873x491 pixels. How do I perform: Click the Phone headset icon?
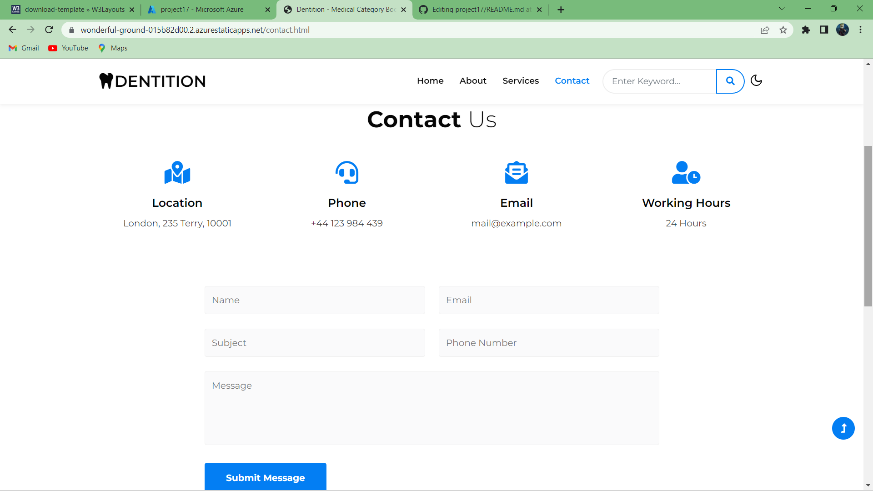pos(346,172)
